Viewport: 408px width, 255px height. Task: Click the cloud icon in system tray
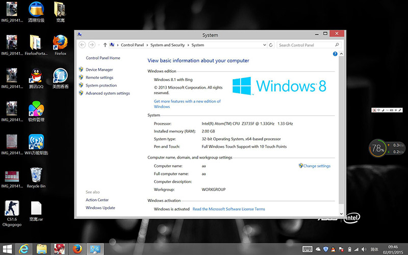pyautogui.click(x=318, y=249)
